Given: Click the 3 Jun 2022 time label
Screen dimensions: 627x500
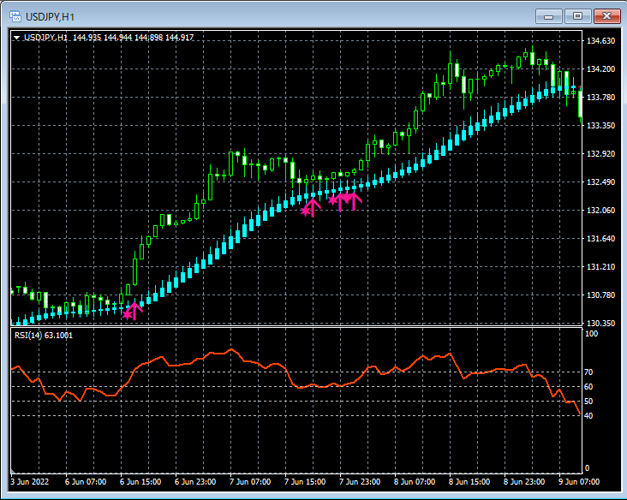Looking at the screenshot, I should (x=30, y=482).
